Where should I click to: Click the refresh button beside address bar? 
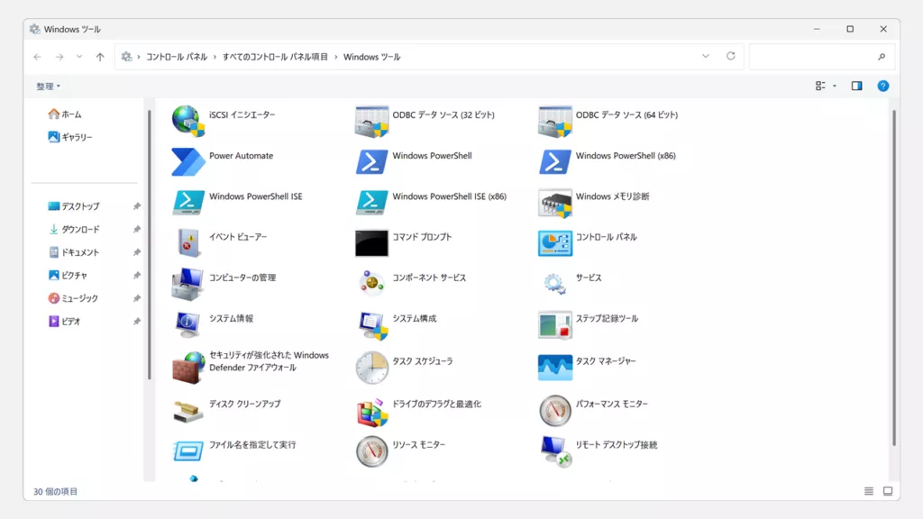click(731, 57)
